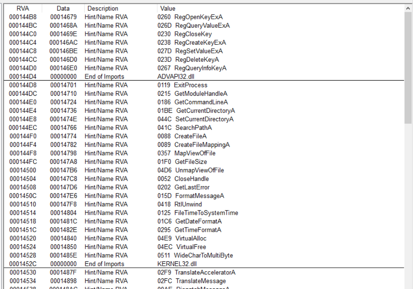Click Data cell 00014840
This screenshot has height=289, width=413.
63,238
